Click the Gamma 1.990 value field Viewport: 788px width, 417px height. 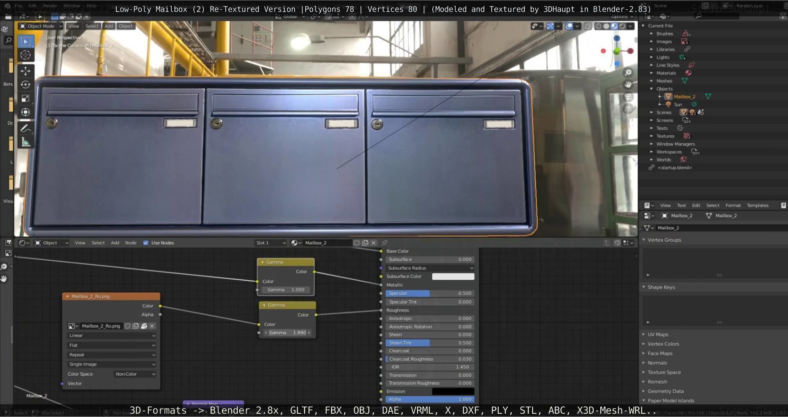pos(287,333)
